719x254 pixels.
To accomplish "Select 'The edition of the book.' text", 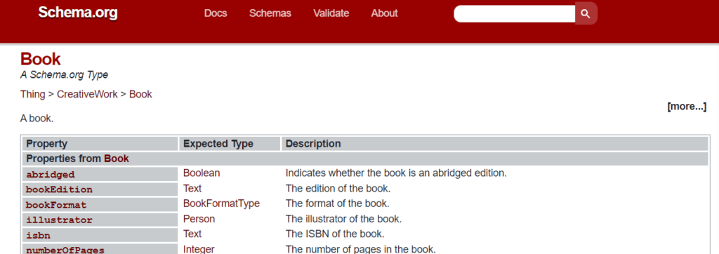I will (338, 189).
